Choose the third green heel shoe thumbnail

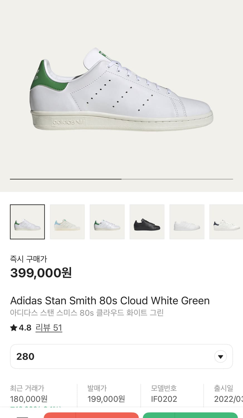coord(107,222)
